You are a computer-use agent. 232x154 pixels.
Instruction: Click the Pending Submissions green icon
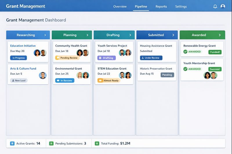tap(51, 143)
